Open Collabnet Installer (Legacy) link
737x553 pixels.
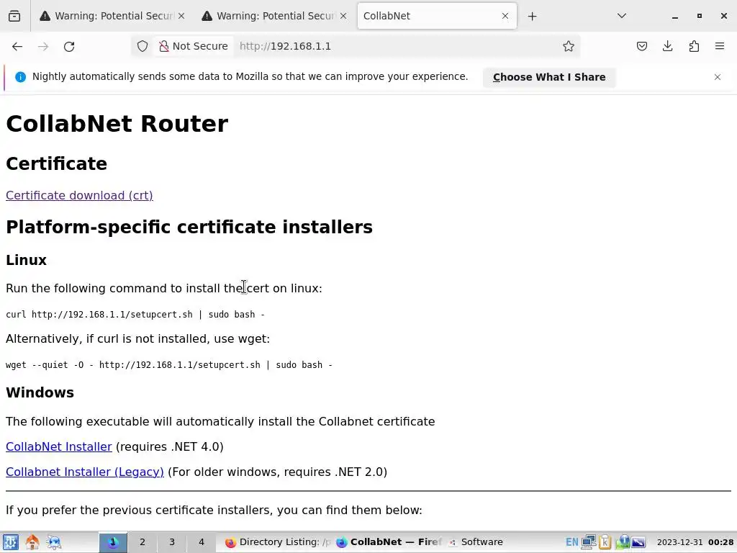click(x=85, y=472)
